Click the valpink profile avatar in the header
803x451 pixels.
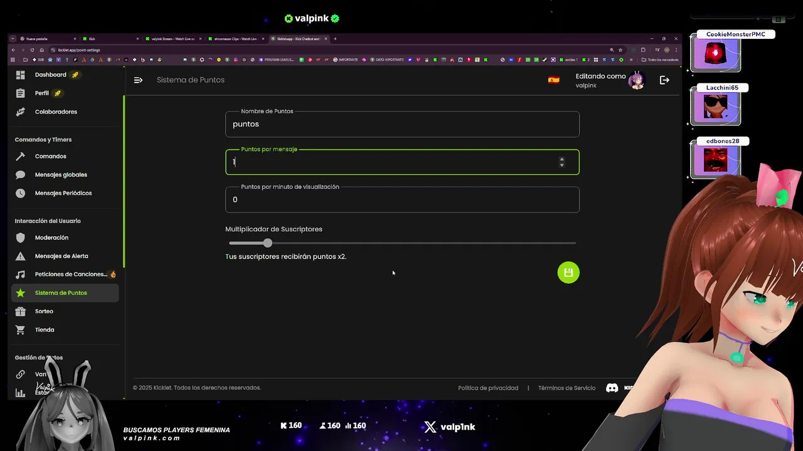coord(637,80)
